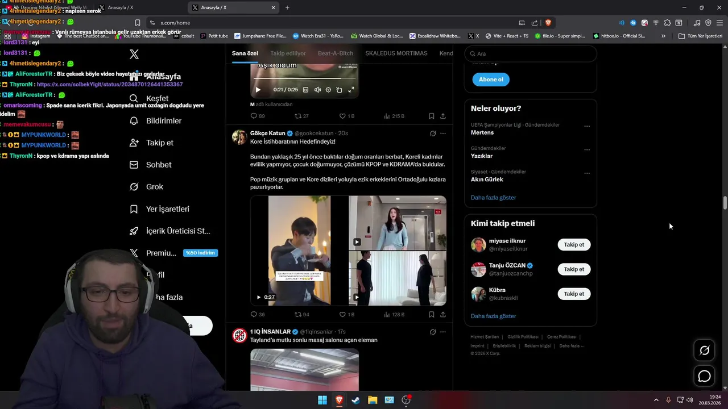Open Yer İşaretleri bookmarks in sidebar
This screenshot has width=728, height=409.
(x=159, y=209)
